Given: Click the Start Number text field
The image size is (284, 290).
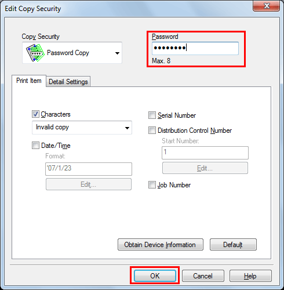Looking at the screenshot, I should 205,153.
